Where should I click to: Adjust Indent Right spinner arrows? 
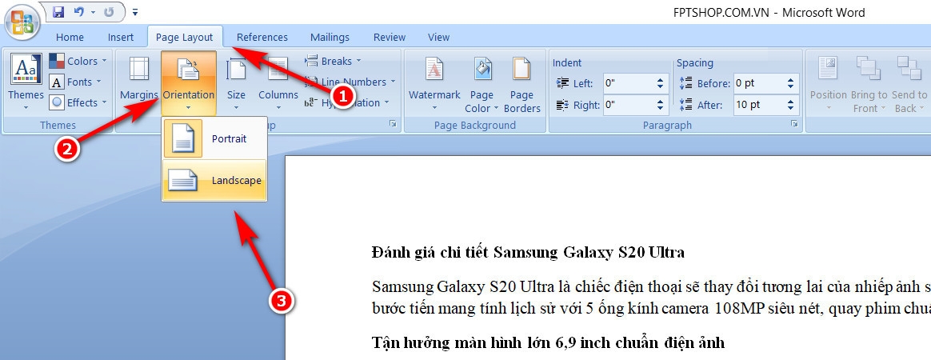660,105
